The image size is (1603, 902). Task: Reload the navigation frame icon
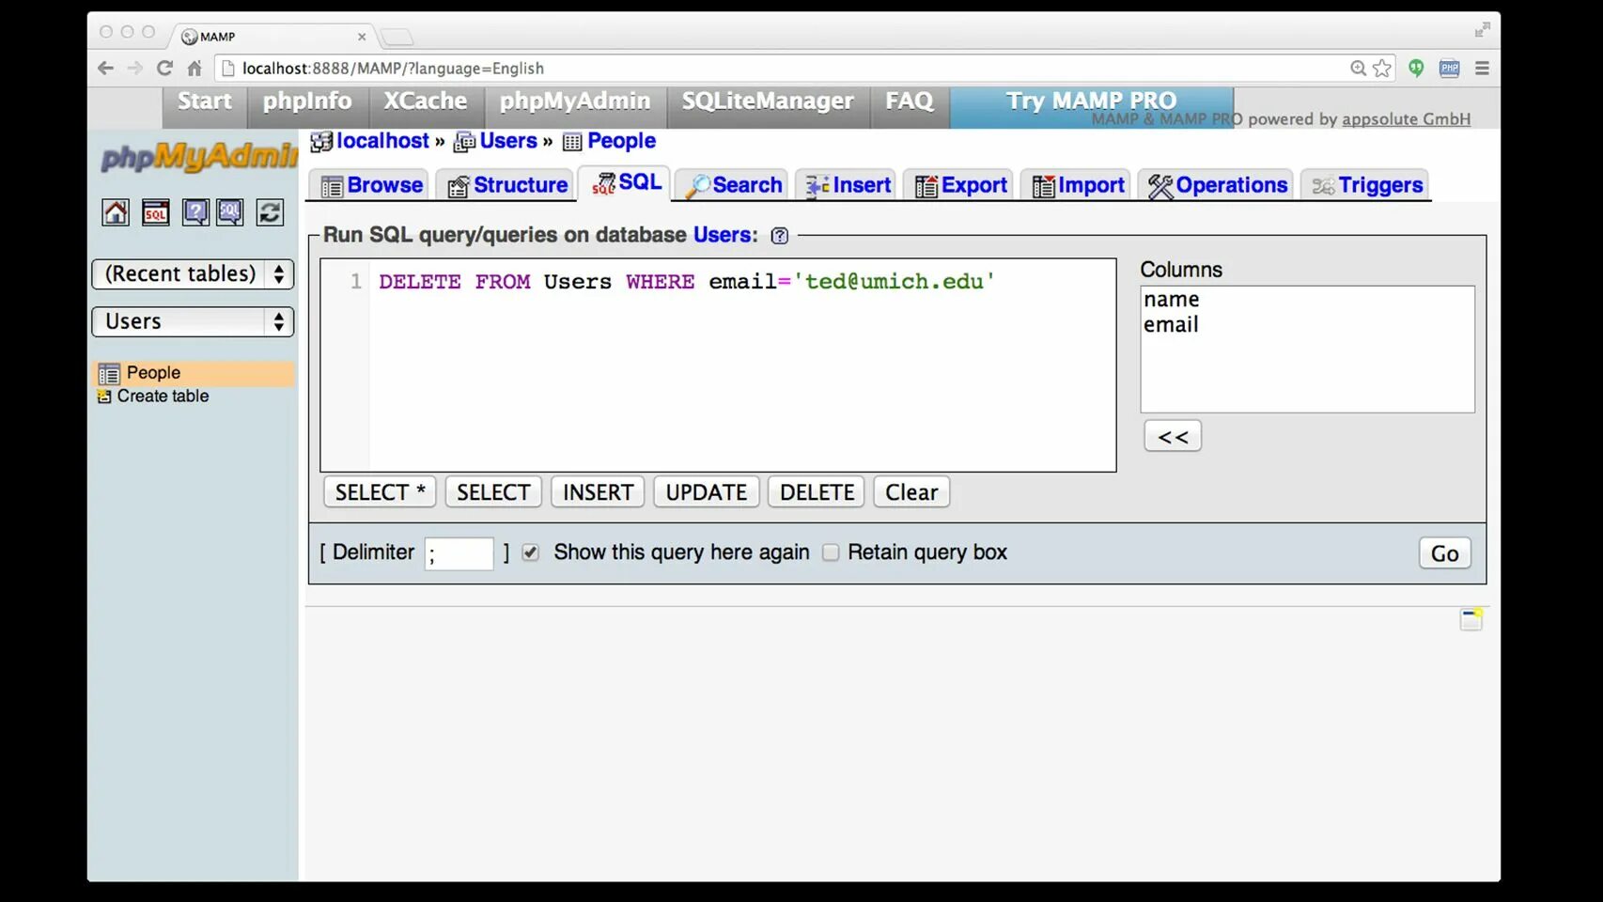tap(270, 212)
